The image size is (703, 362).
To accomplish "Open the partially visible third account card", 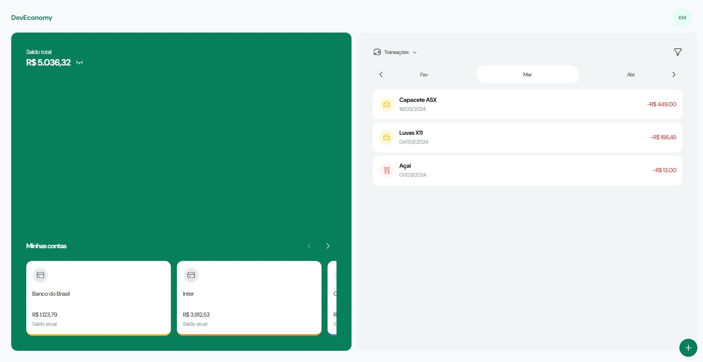I will 332,298.
